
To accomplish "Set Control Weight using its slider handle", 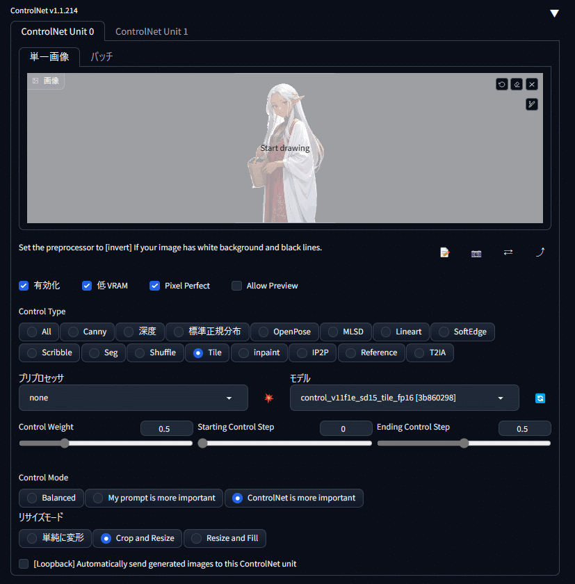I will click(x=65, y=443).
